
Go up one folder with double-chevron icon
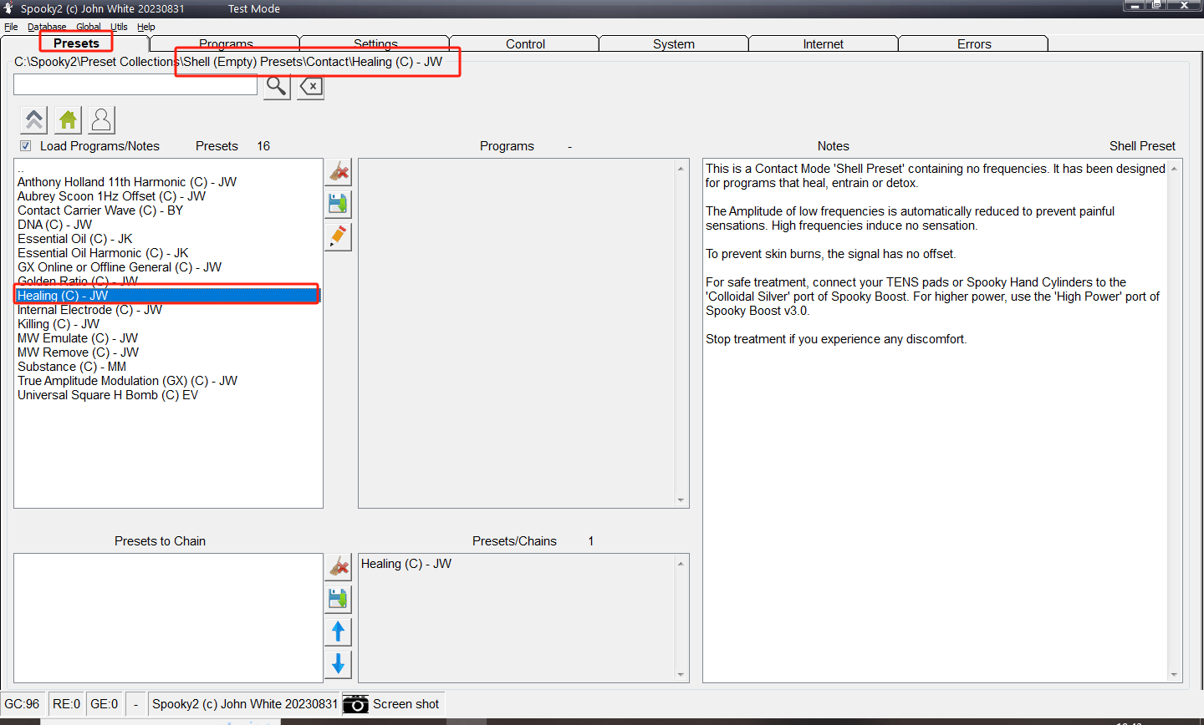[34, 120]
